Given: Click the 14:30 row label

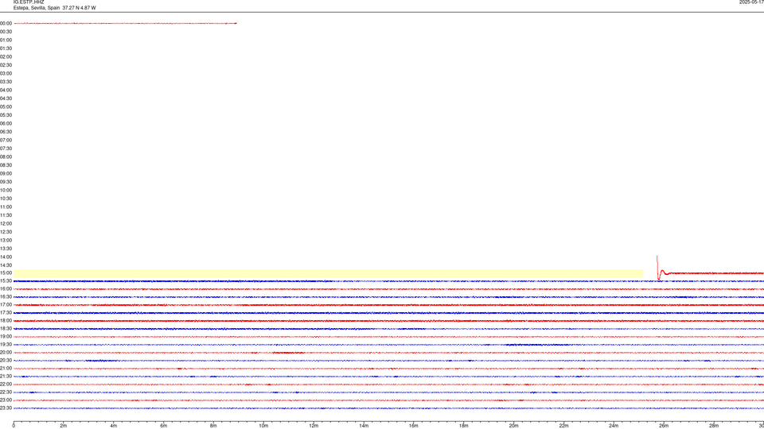Looking at the screenshot, I should [6, 265].
